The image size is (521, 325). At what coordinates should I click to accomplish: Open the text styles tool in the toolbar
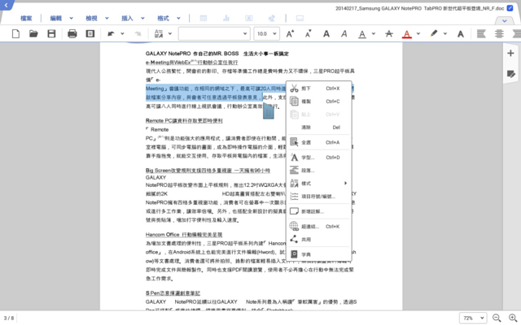pos(159,34)
